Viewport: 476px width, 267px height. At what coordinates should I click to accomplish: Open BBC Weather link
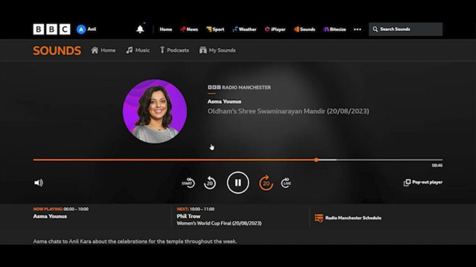coord(244,30)
